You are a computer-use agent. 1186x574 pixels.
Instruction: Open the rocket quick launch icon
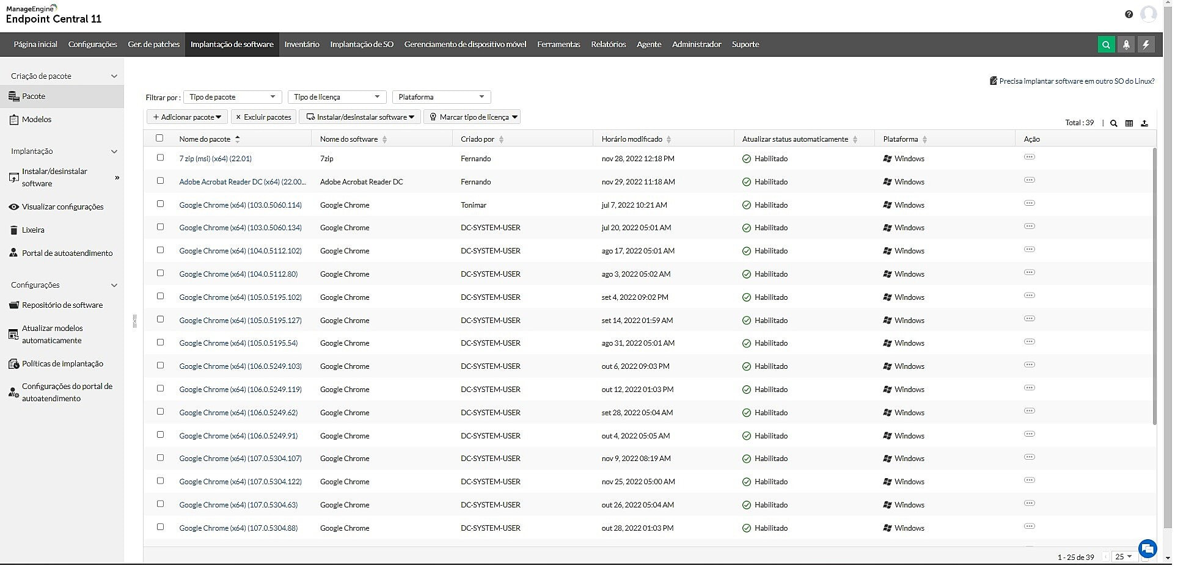click(x=1126, y=45)
